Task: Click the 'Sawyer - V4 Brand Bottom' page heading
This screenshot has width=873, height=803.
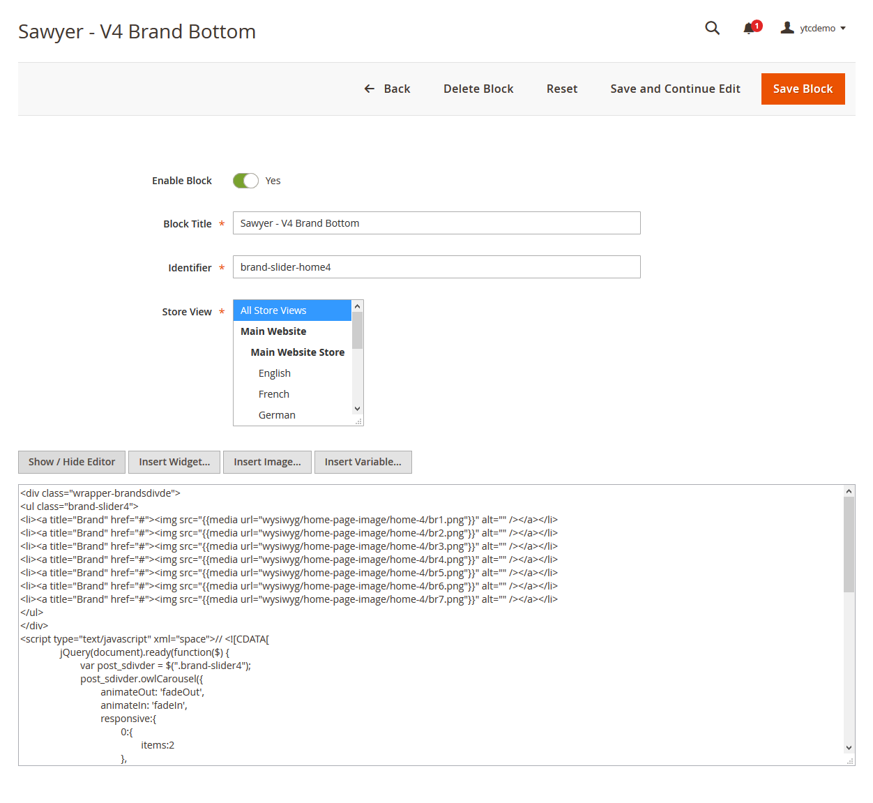Action: coord(137,31)
